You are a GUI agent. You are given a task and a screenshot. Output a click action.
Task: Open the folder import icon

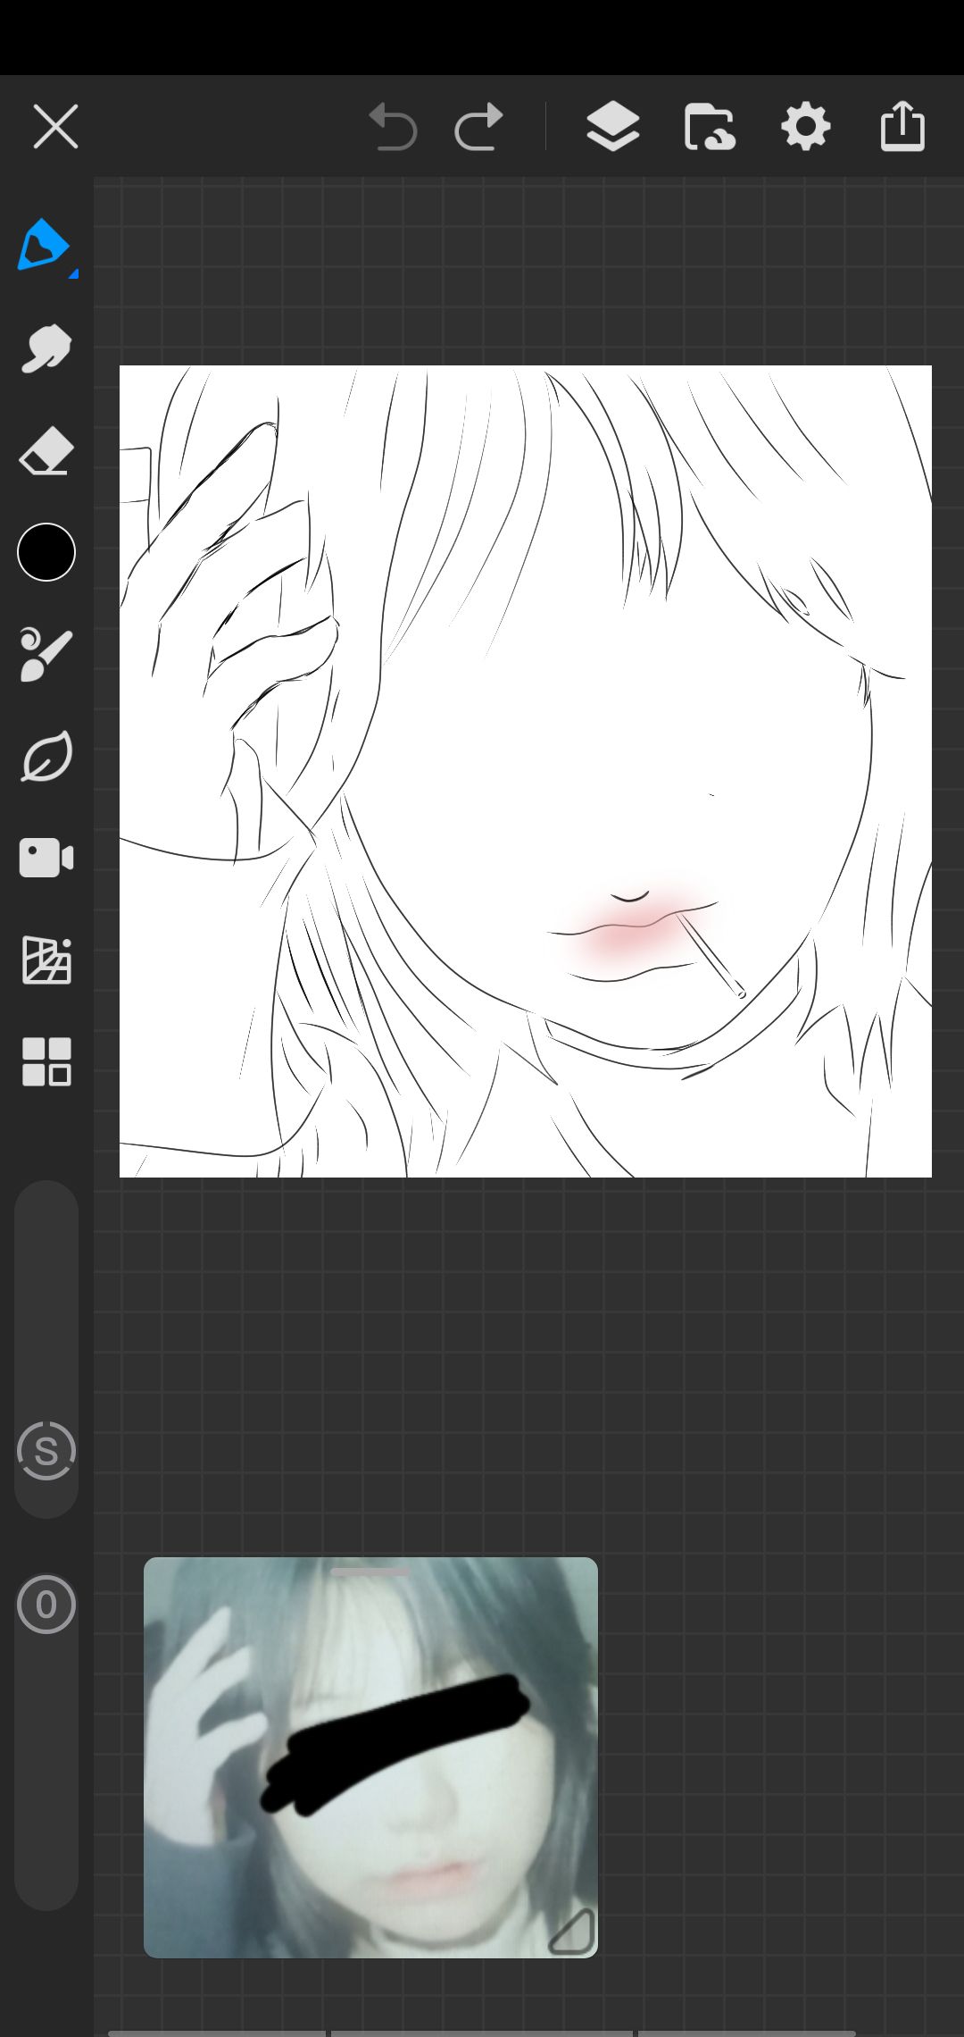coord(710,127)
